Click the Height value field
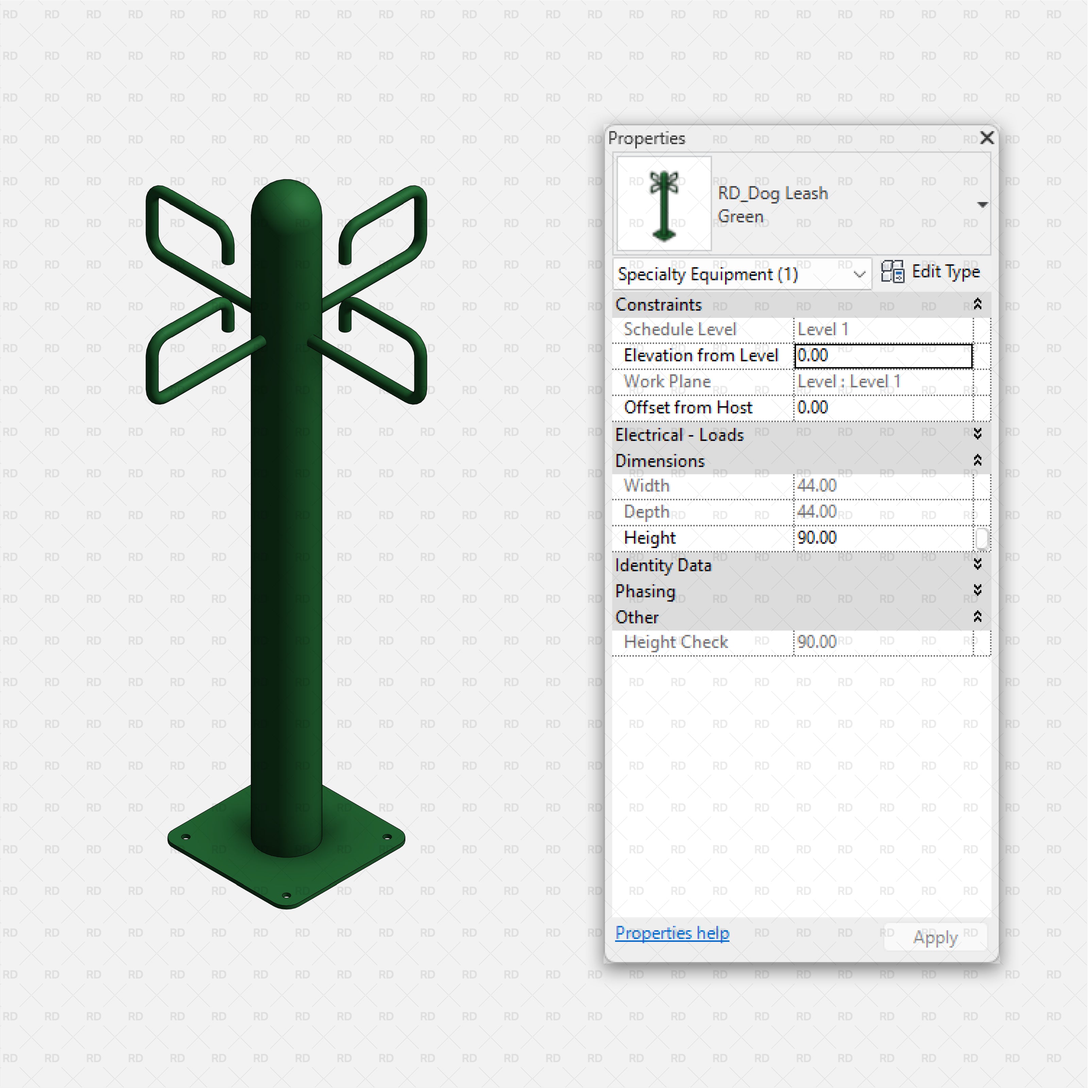Screen dimensions: 1088x1088 (882, 538)
